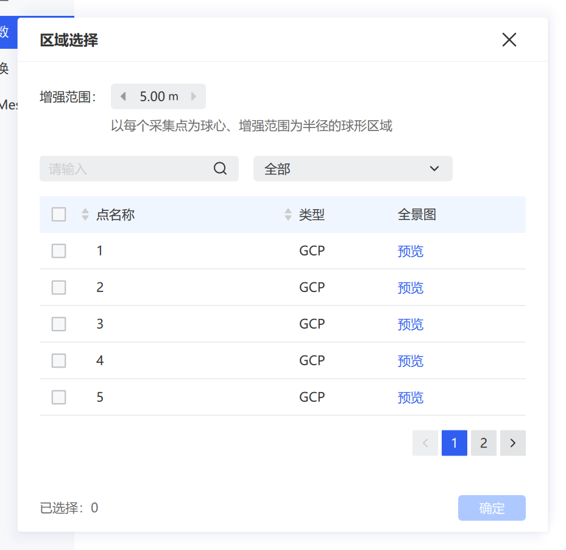566x550 pixels.
Task: Check the box for point 3
Action: 59,324
